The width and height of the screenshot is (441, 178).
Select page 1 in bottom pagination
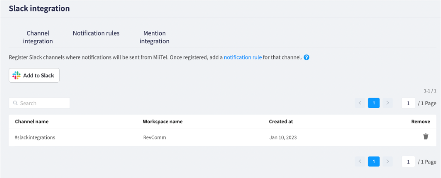tap(374, 161)
